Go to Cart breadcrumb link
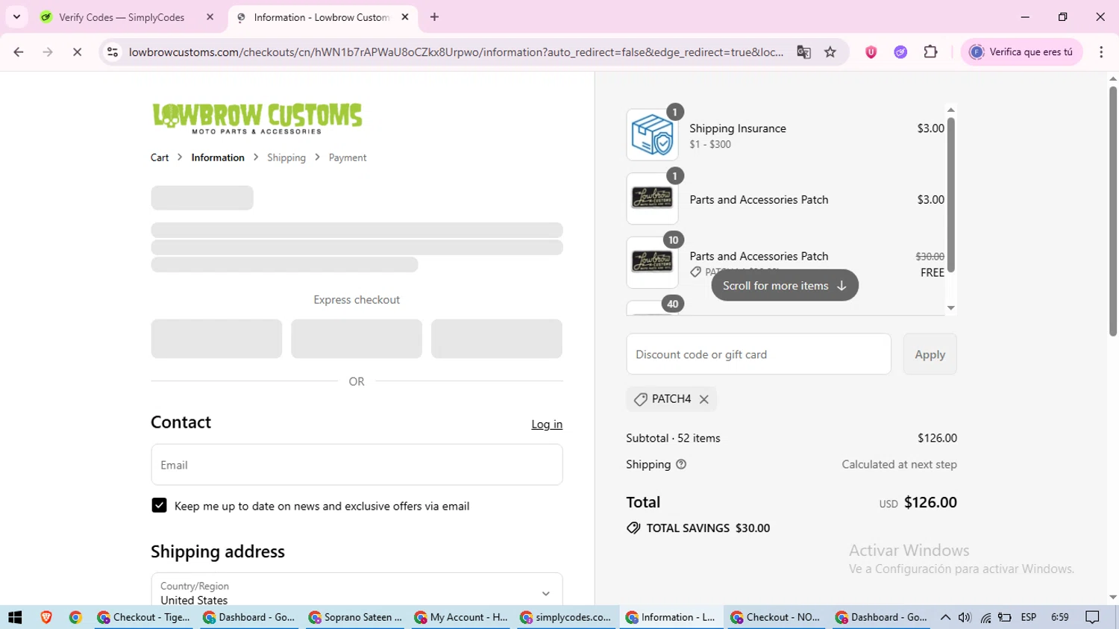 pos(160,157)
